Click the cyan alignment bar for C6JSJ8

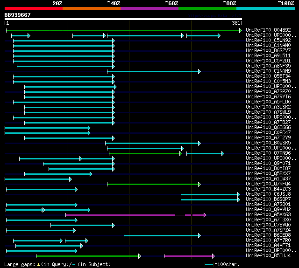[x=210, y=194]
